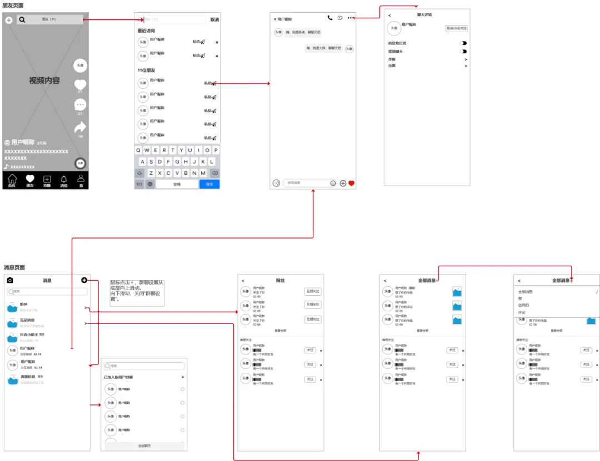The width and height of the screenshot is (600, 461).
Task: Click black plus icon on Messages page
Action: (84, 280)
